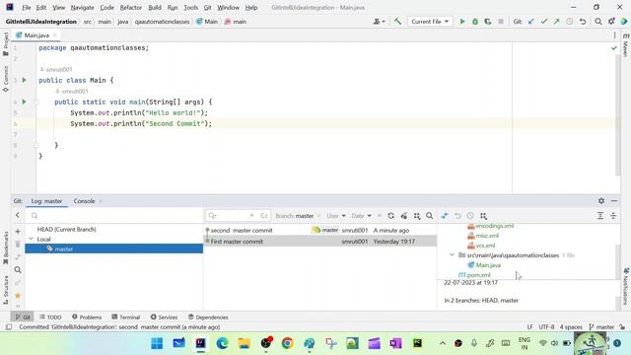Viewport: 631px width, 355px height.
Task: Collapse all in the changes tree
Action: pyautogui.click(x=613, y=216)
